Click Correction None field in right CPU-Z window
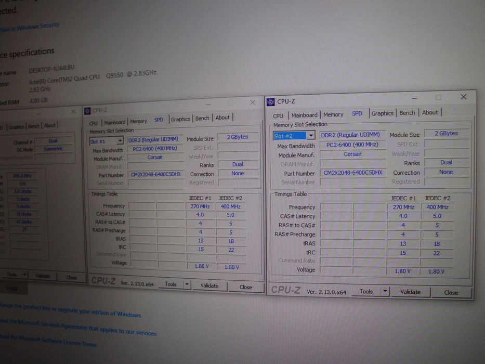This screenshot has height=364, width=485. click(x=446, y=172)
